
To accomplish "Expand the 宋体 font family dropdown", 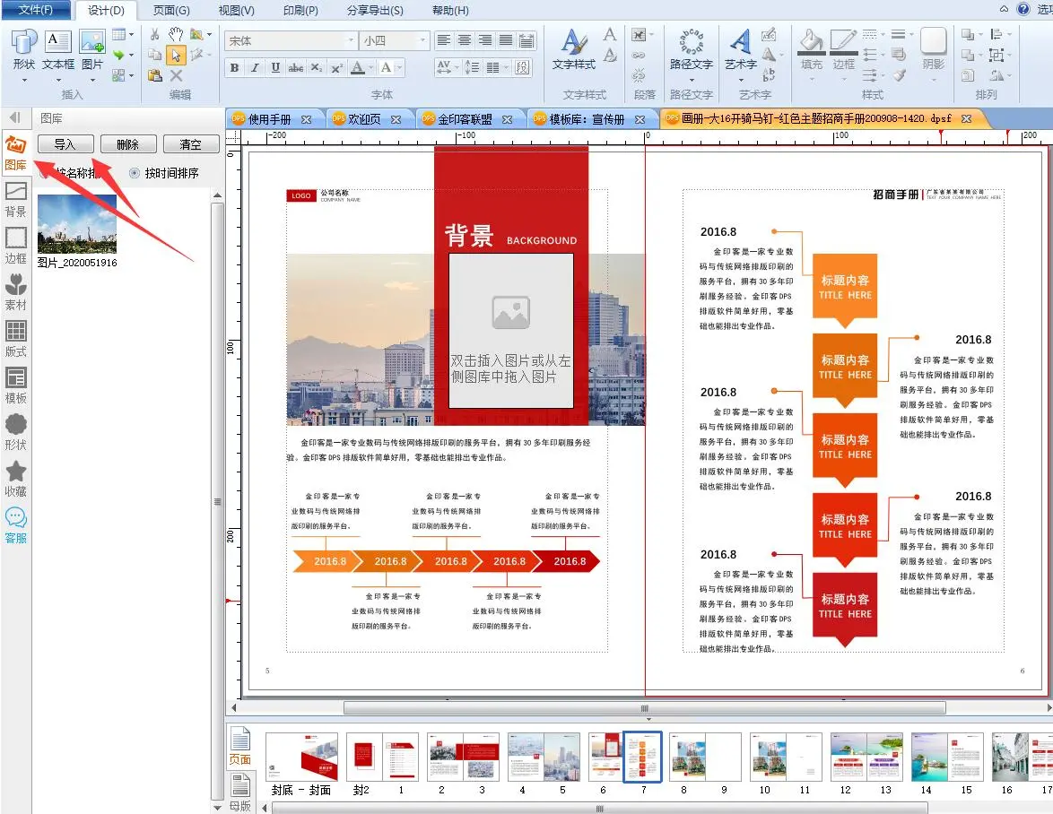I will point(351,41).
